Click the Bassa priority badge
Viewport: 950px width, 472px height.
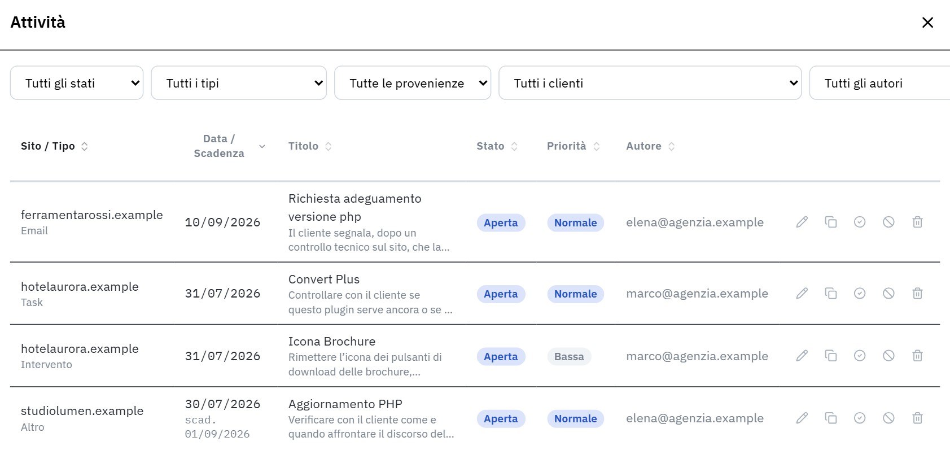[x=569, y=357]
